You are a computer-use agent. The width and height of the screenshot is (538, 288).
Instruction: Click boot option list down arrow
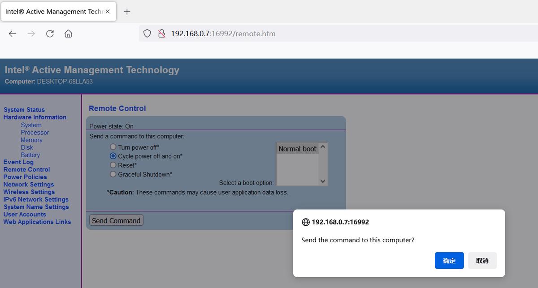pos(323,181)
